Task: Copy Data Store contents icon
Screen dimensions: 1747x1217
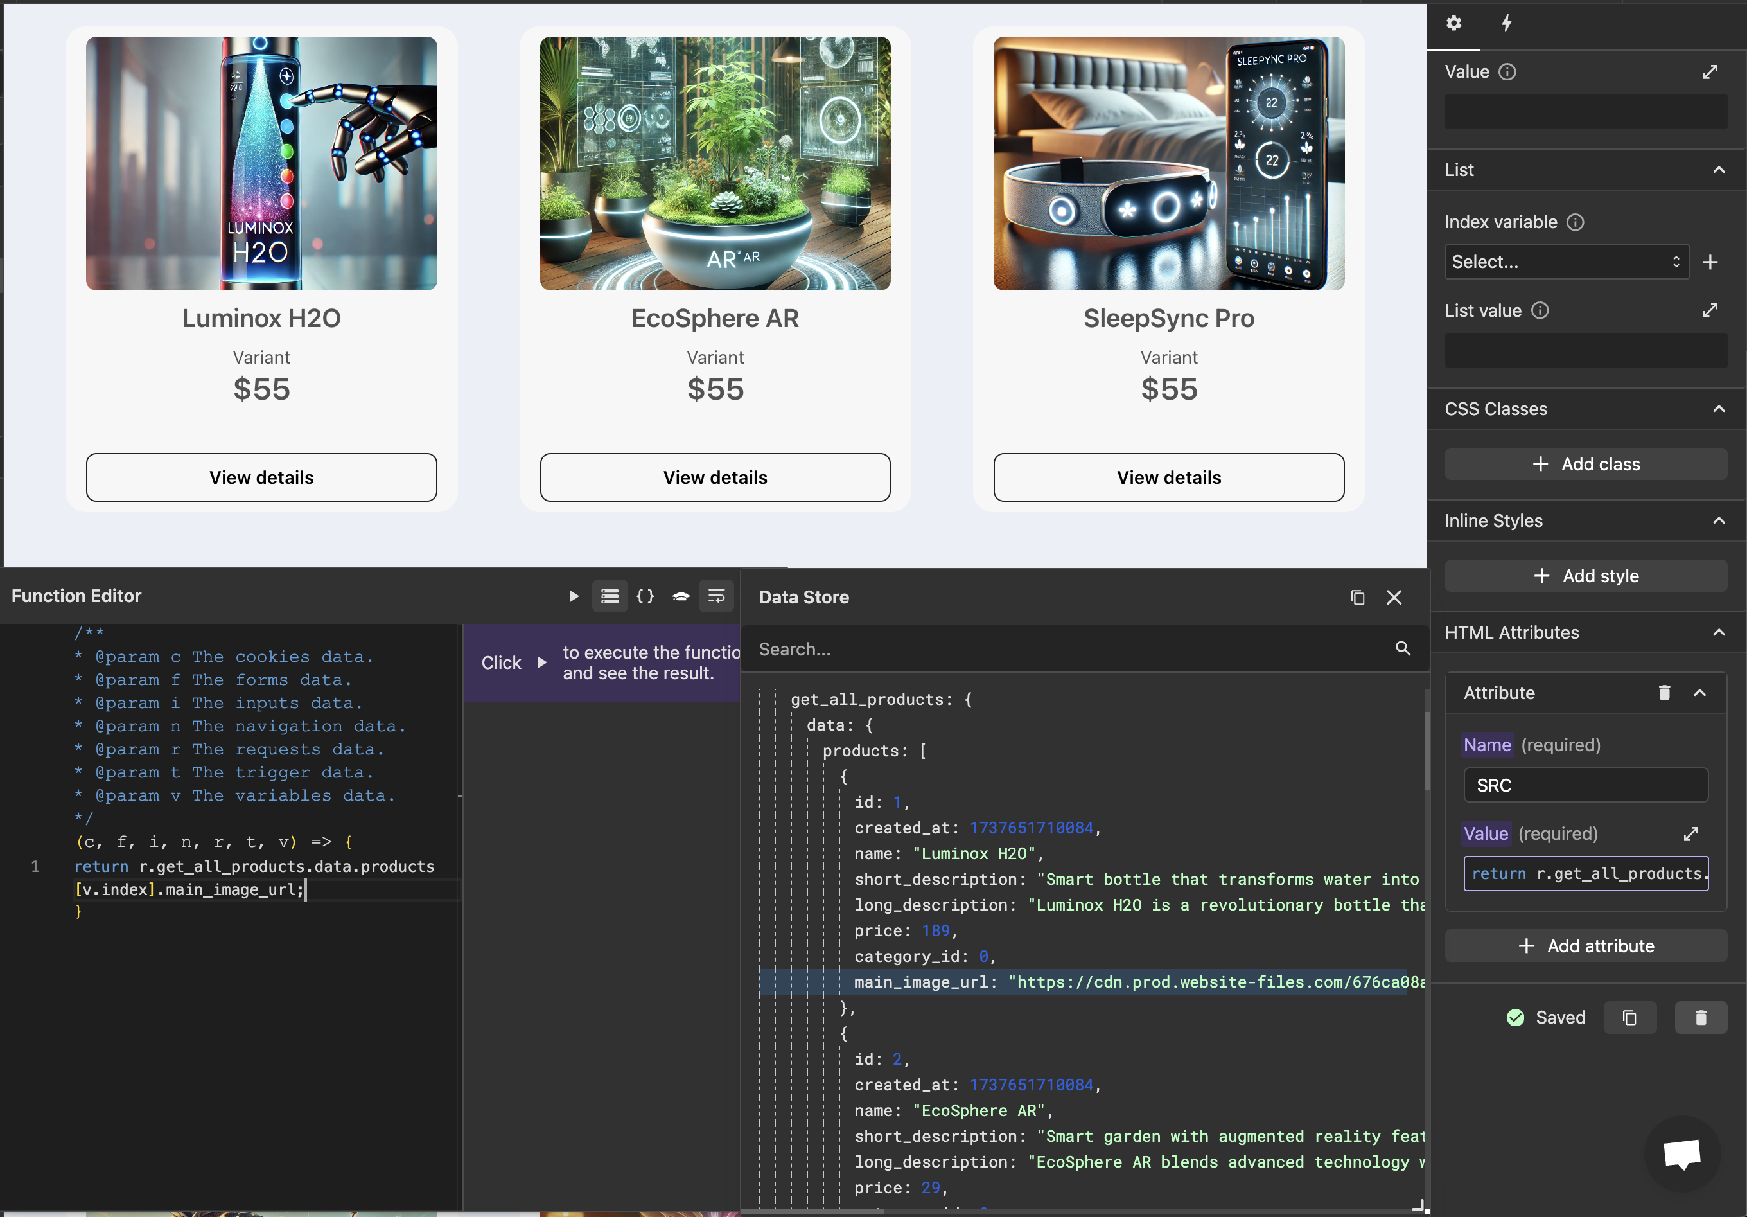Action: pyautogui.click(x=1357, y=598)
